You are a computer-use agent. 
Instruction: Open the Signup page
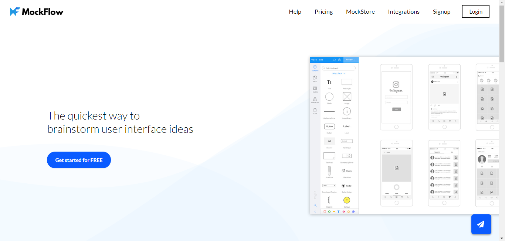click(x=442, y=12)
